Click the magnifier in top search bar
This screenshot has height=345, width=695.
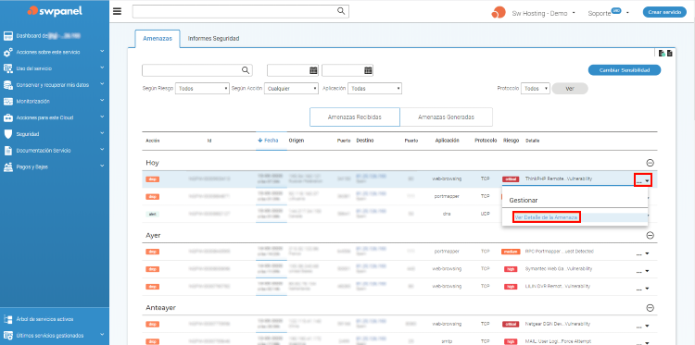[341, 11]
